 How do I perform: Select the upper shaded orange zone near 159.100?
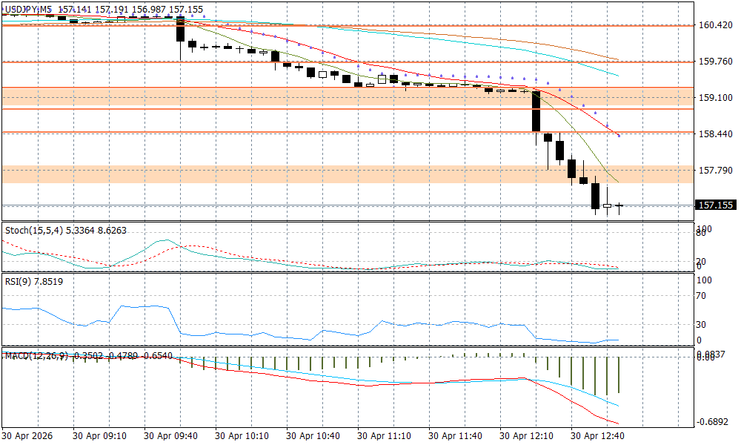click(348, 97)
